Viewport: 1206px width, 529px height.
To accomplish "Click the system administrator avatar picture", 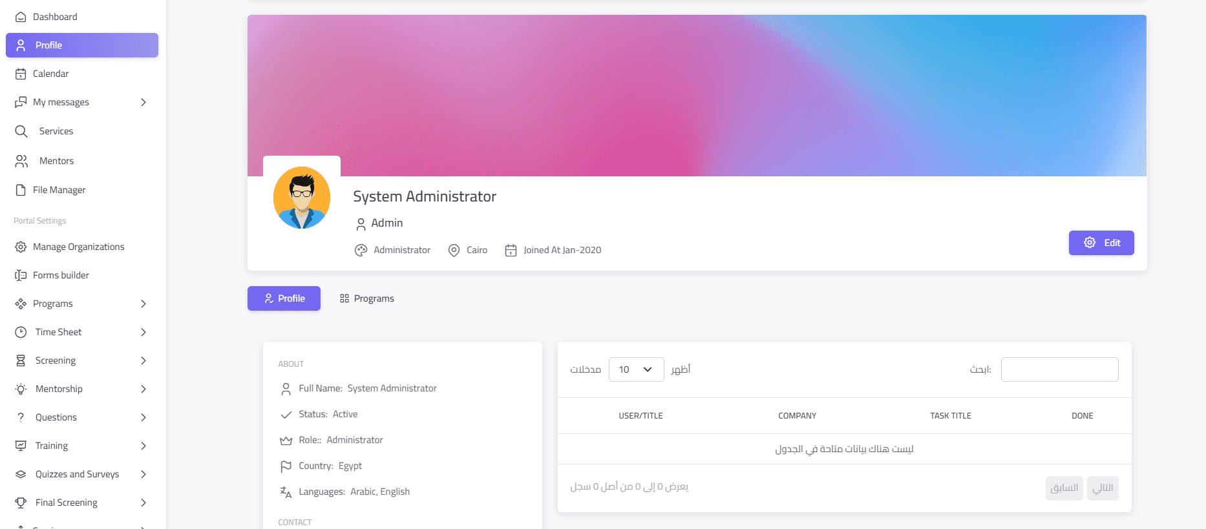I will pyautogui.click(x=302, y=198).
